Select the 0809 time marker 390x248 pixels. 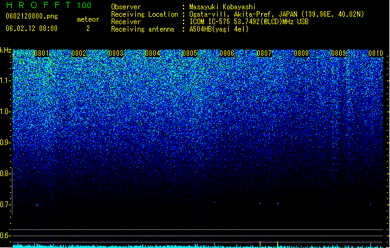coord(339,53)
